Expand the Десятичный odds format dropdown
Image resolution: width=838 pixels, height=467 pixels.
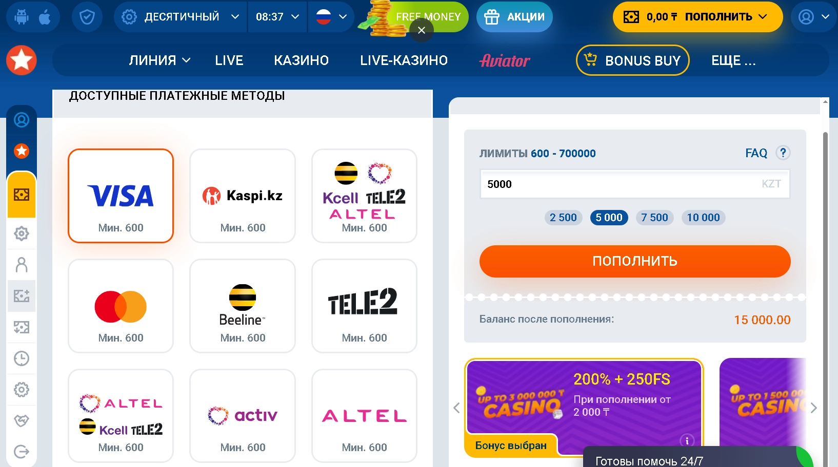pos(181,17)
